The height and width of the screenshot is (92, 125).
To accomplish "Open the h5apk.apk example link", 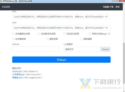I will coord(17,71).
